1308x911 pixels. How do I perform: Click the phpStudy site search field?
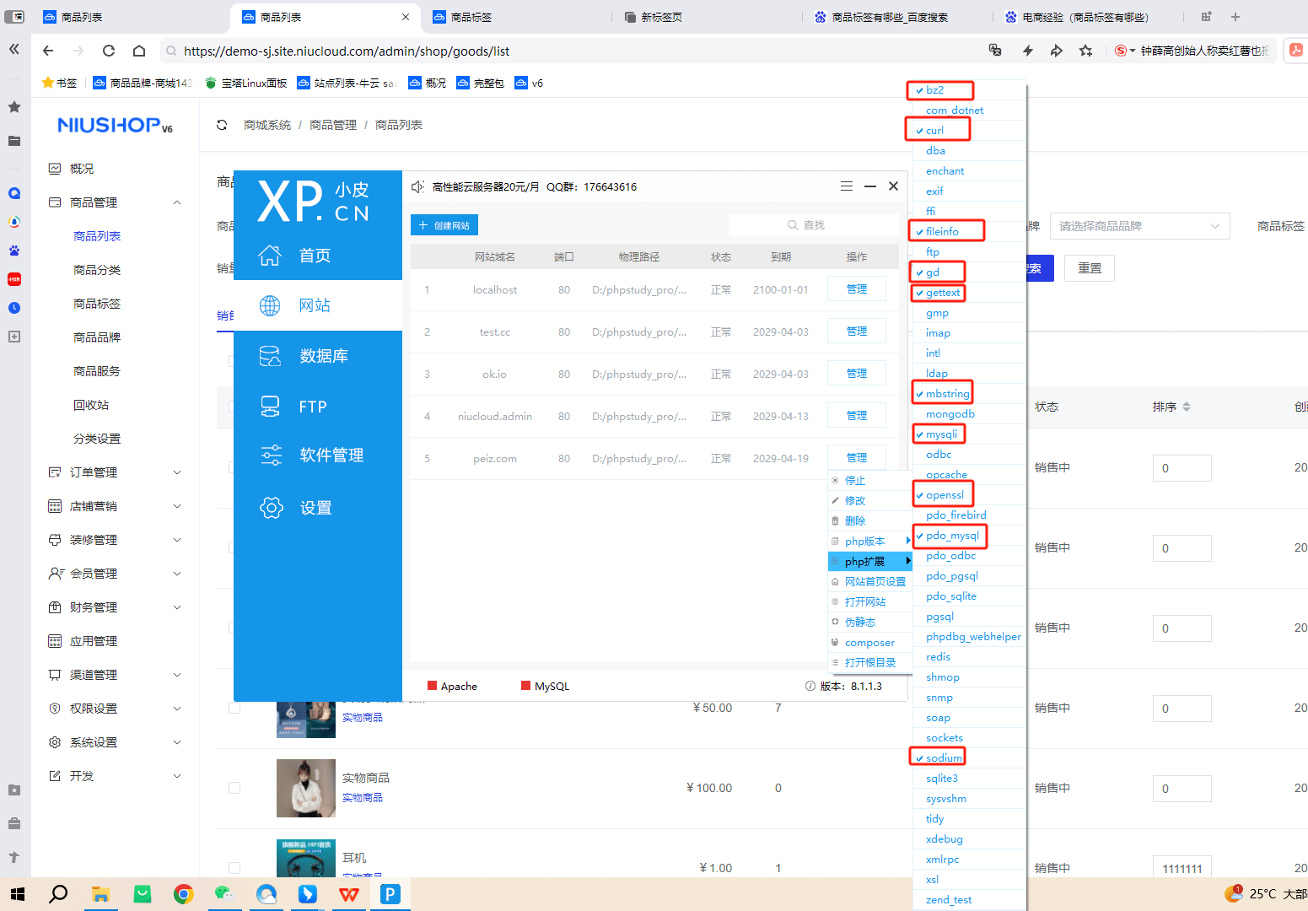813,225
